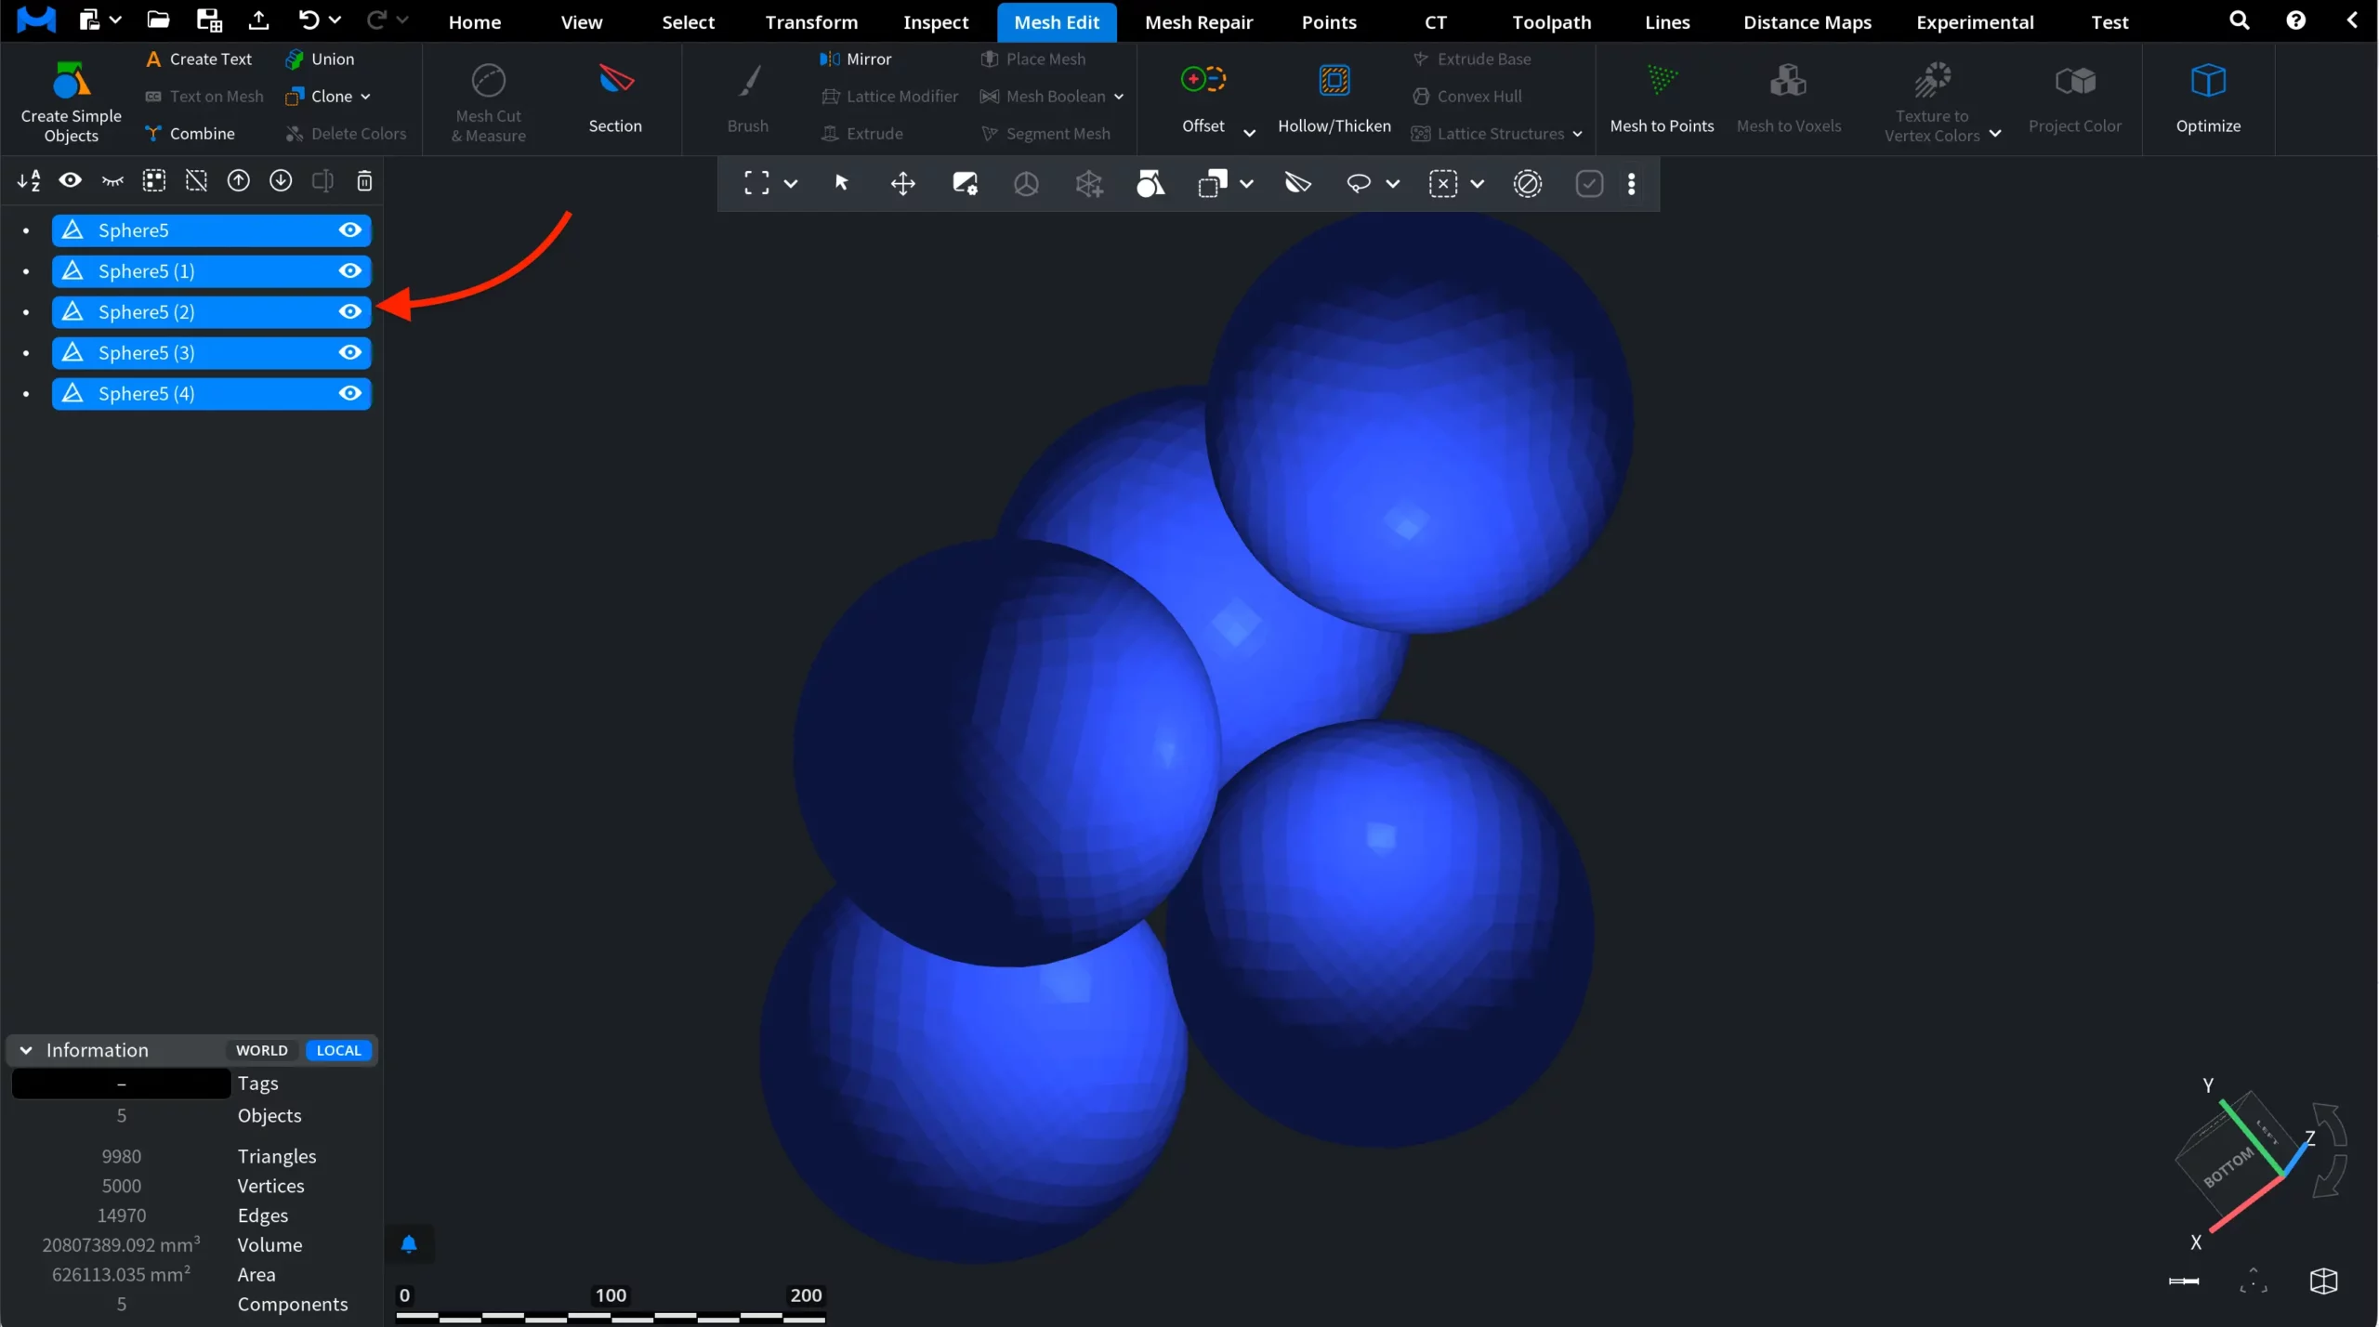Switch Information panel to WORLD coordinates

point(261,1050)
